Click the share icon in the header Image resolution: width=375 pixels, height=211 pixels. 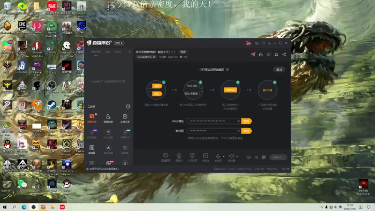[x=284, y=54]
